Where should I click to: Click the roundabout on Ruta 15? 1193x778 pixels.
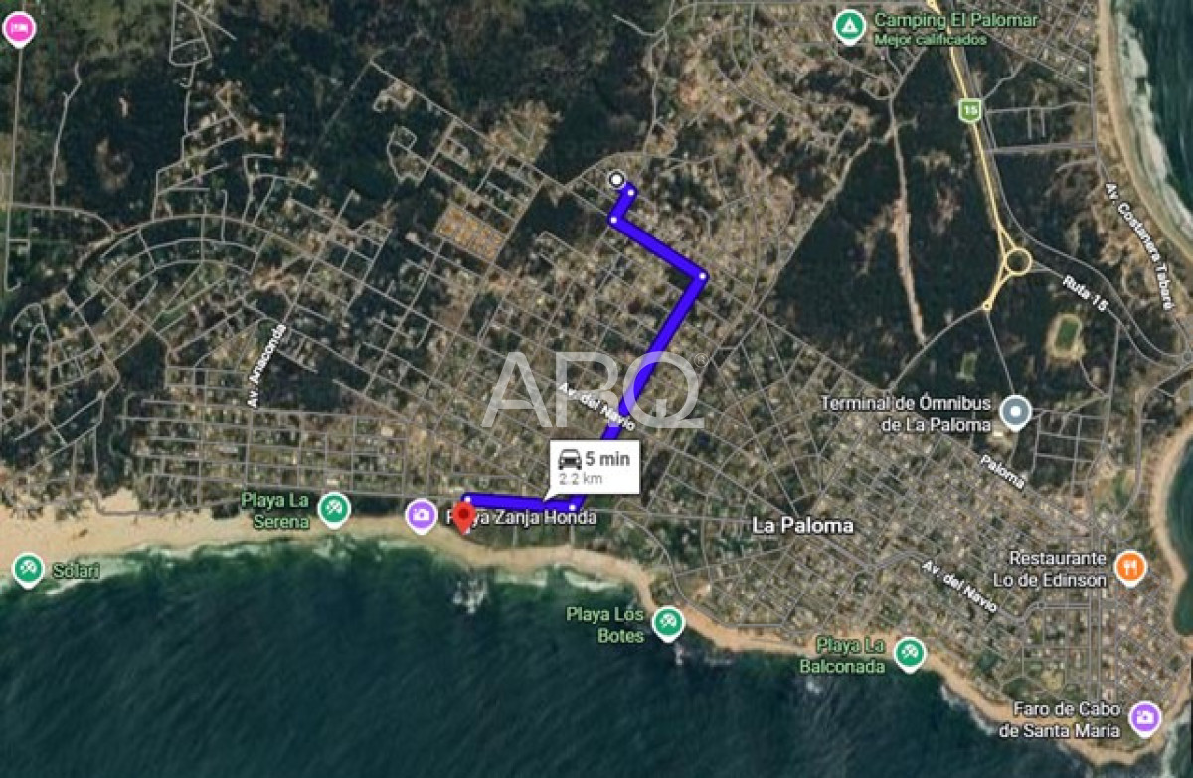coord(1016,262)
